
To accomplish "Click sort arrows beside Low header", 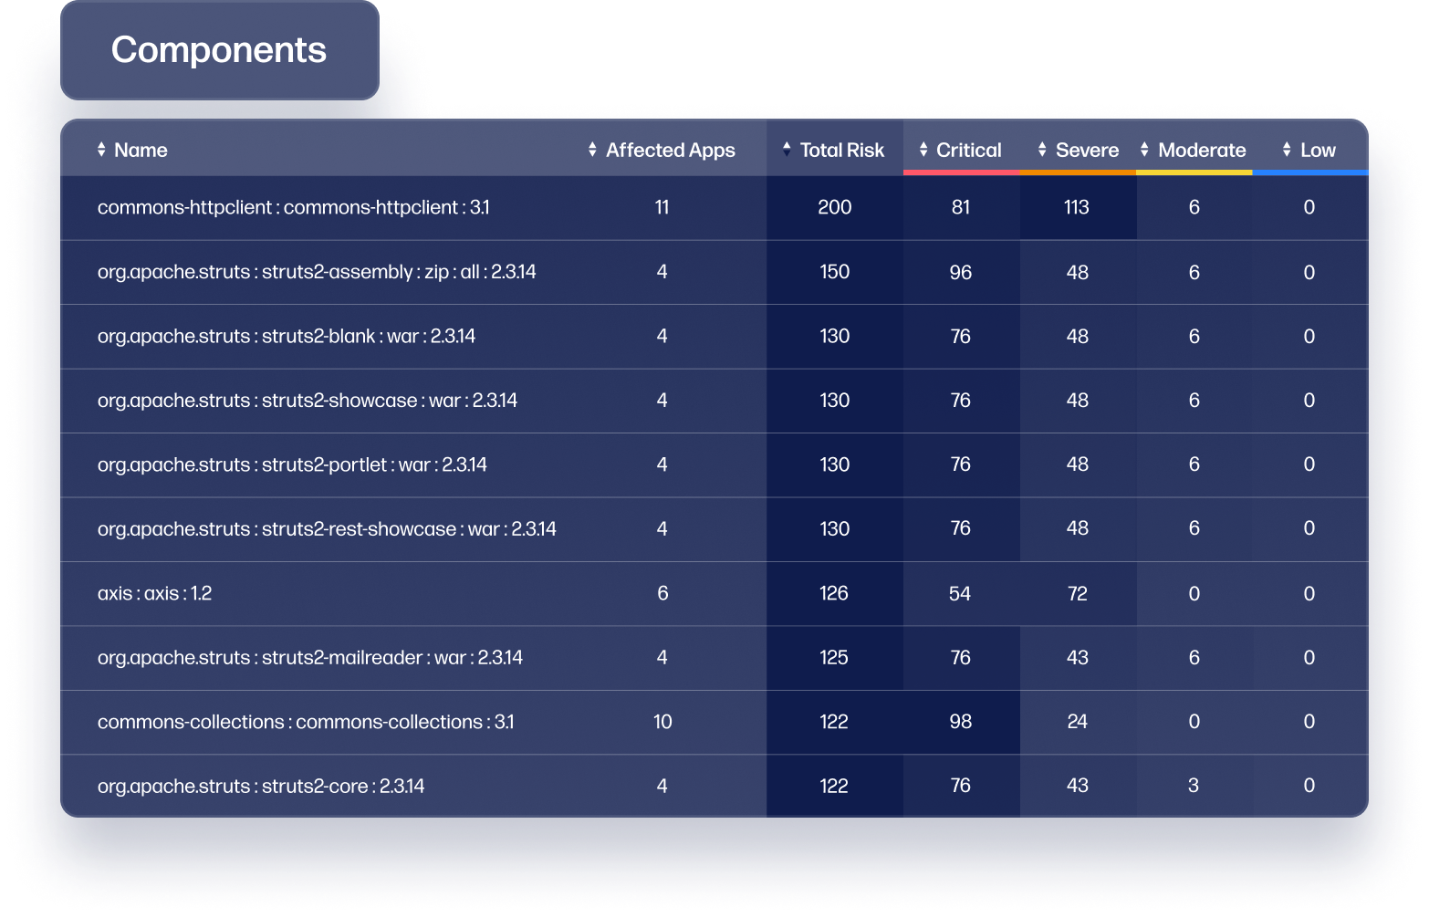I will point(1287,150).
